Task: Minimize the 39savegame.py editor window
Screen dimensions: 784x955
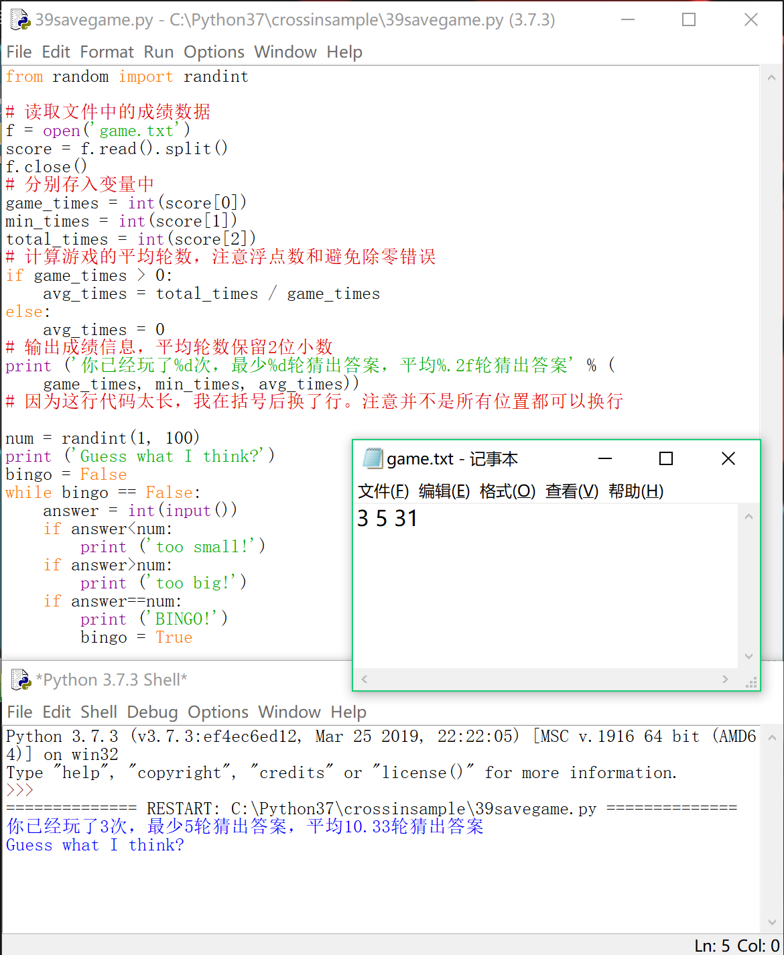Action: click(628, 20)
